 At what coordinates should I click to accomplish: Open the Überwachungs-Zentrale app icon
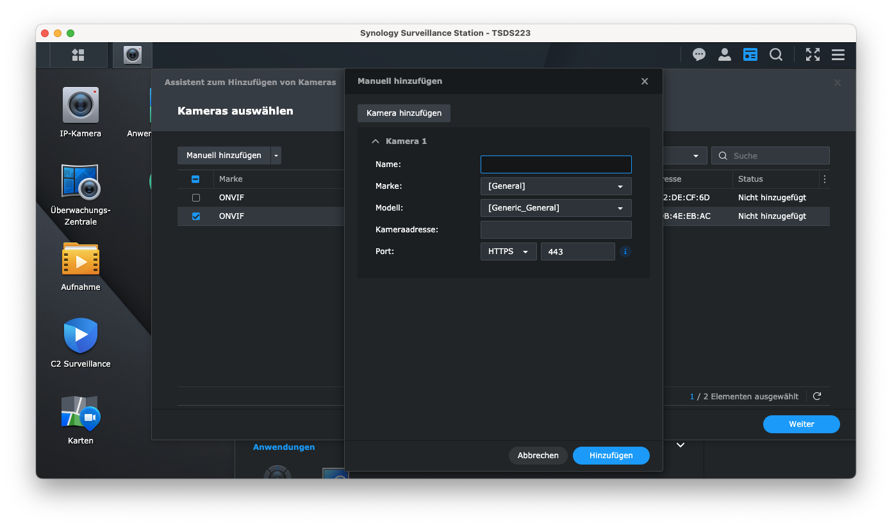pos(81,182)
